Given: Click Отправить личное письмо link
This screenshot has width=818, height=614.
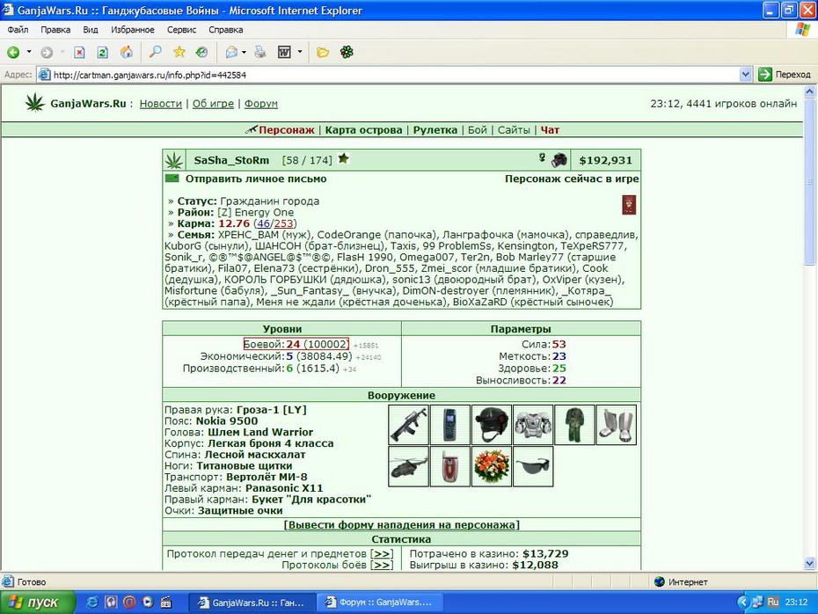Looking at the screenshot, I should (x=256, y=179).
